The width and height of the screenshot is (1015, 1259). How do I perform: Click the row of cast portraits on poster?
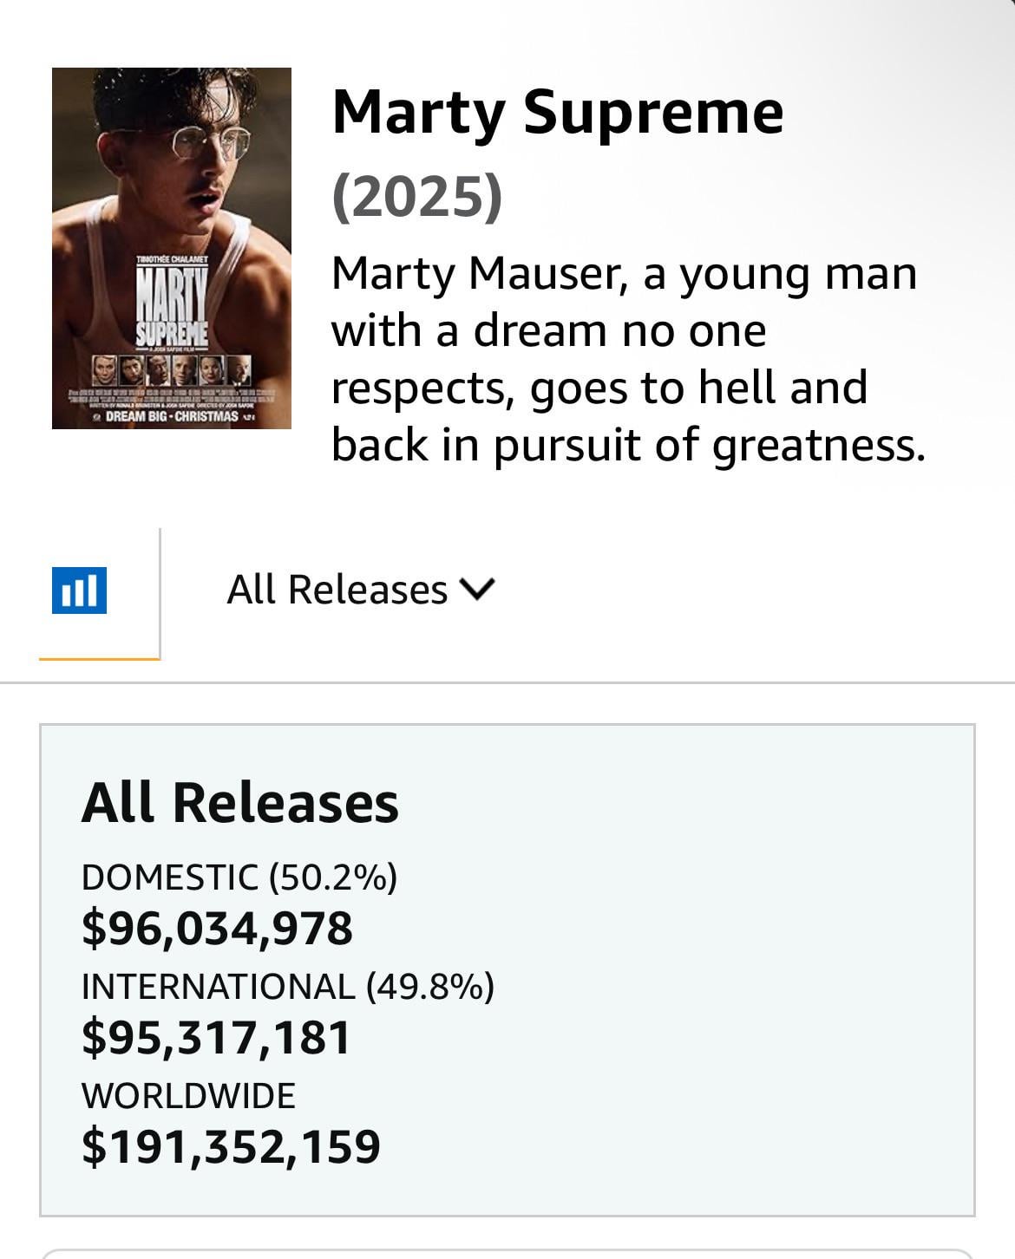tap(172, 370)
